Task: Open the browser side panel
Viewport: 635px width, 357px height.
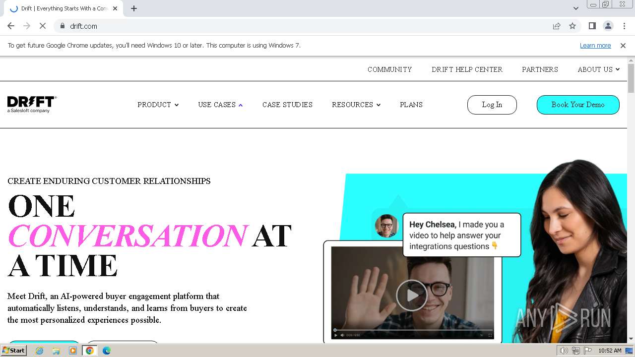Action: tap(592, 26)
